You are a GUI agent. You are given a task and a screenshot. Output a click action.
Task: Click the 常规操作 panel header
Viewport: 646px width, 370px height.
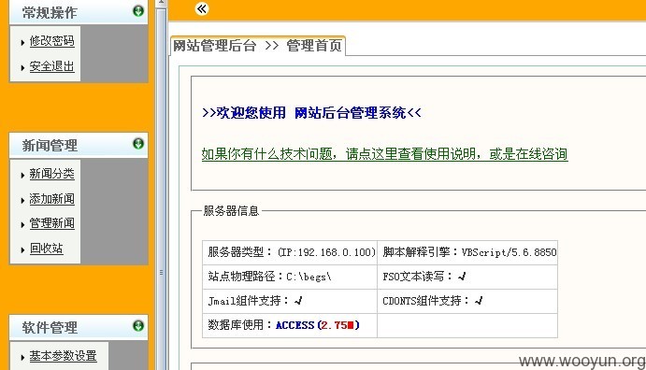coord(79,12)
